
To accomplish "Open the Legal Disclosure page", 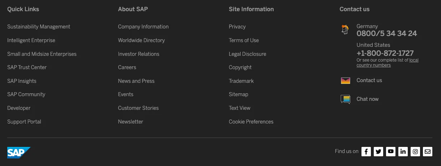I will pyautogui.click(x=247, y=54).
